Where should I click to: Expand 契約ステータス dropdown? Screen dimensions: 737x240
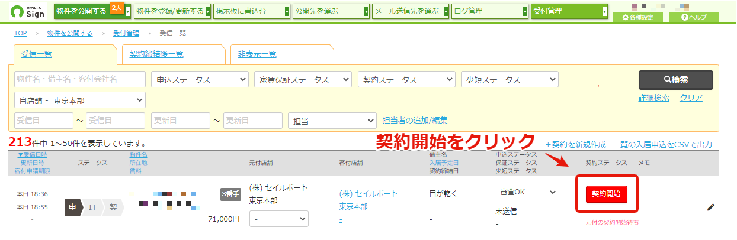407,80
